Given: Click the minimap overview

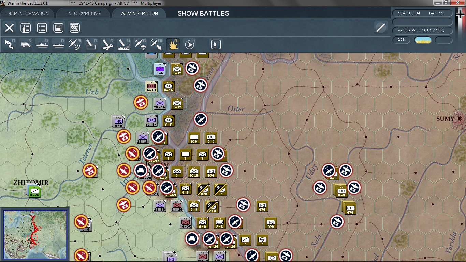Looking at the screenshot, I should (35, 235).
